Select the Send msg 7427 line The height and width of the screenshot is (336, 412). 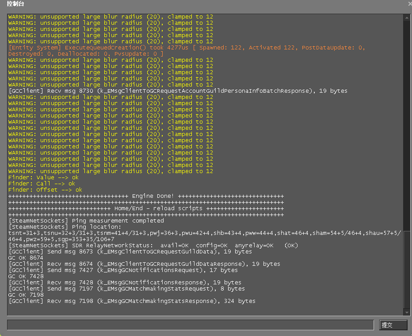coord(123,270)
